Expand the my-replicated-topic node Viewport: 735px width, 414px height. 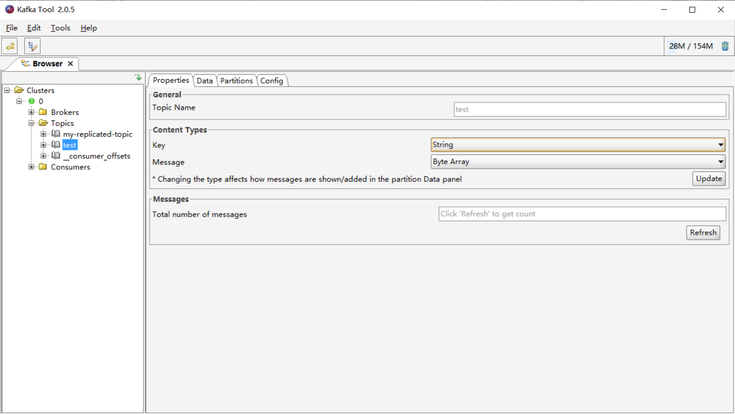(x=43, y=134)
